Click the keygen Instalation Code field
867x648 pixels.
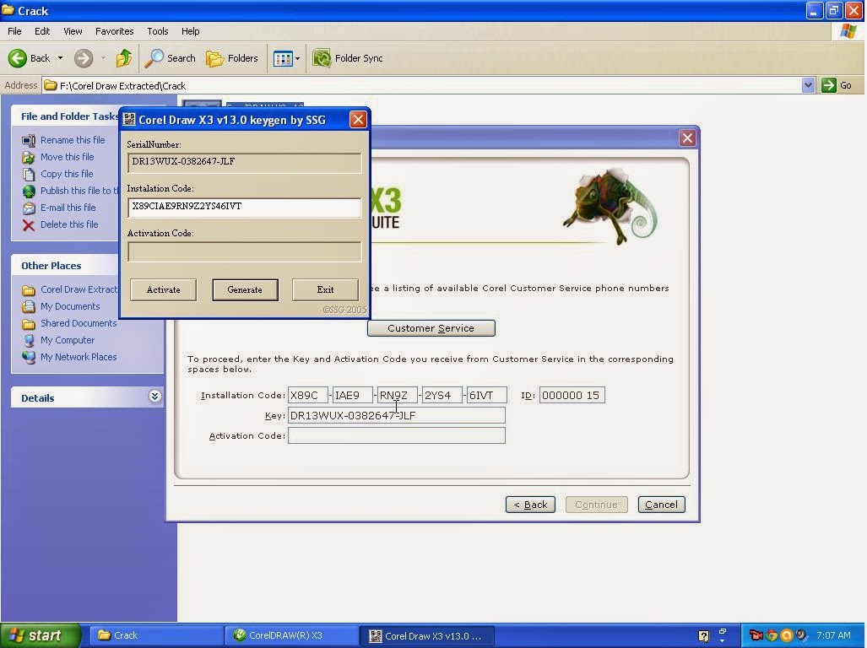click(x=244, y=207)
